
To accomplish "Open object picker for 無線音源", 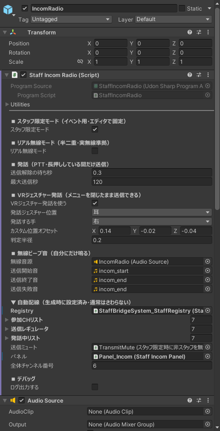I will coord(208,261).
